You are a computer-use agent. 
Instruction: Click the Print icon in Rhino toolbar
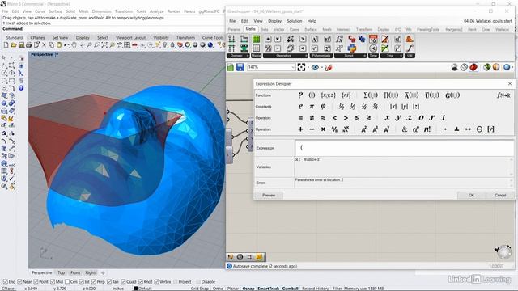tap(29, 45)
